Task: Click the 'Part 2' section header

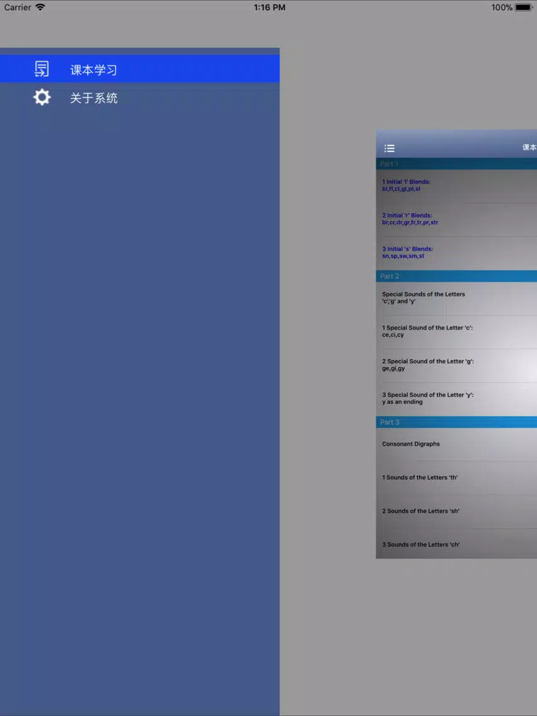Action: 456,276
